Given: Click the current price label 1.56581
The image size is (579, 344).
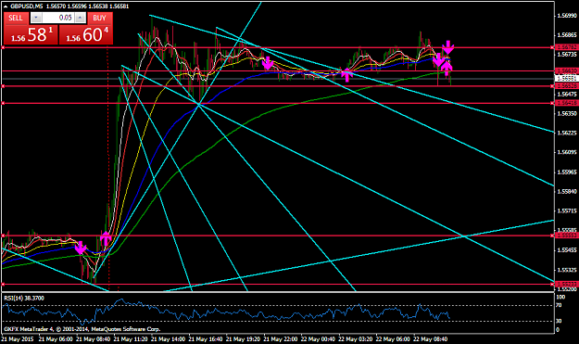Looking at the screenshot, I should pos(566,78).
